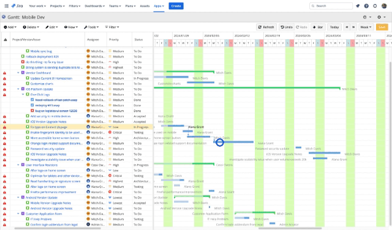The height and width of the screenshot is (230, 392).
Task: Open 'Fix typo on Contact Us page' issue
Action: coord(49,127)
